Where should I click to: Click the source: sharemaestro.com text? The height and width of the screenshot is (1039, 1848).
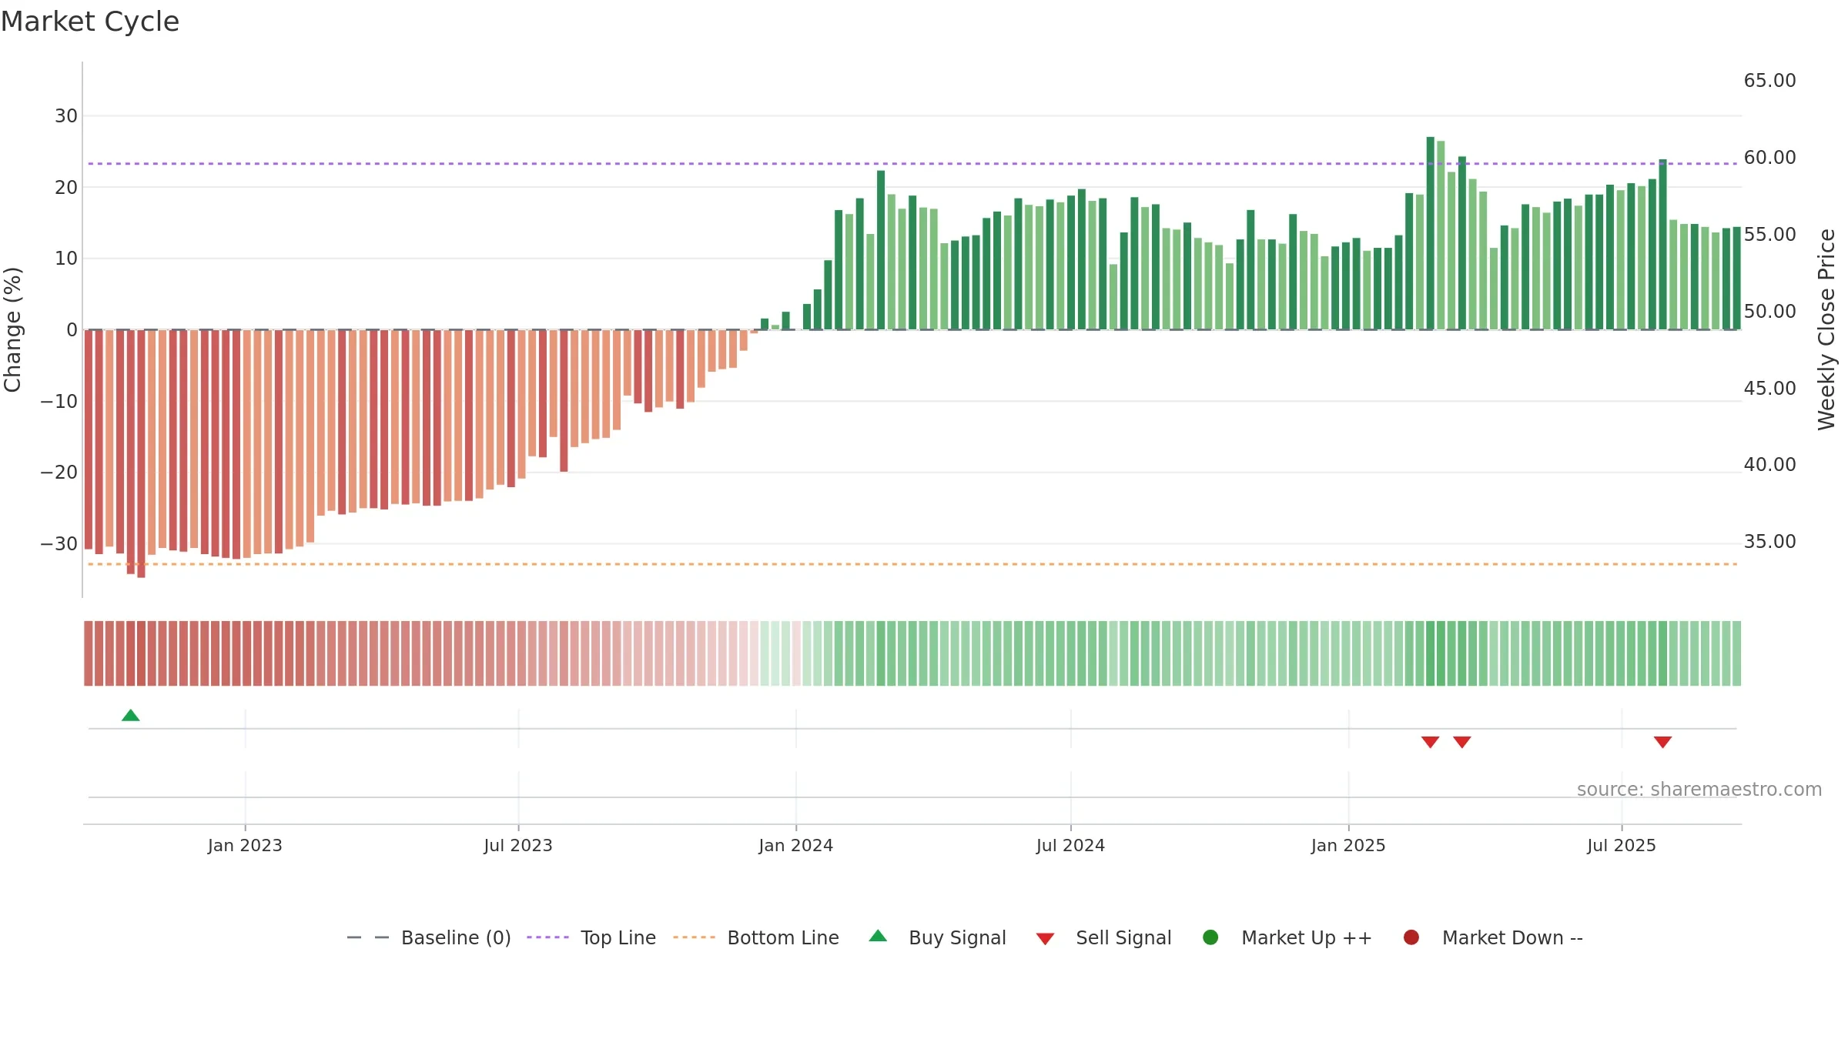pos(1699,790)
